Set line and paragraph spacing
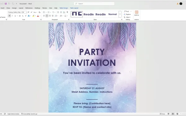This screenshot has height=116, width=186. coord(56,16)
